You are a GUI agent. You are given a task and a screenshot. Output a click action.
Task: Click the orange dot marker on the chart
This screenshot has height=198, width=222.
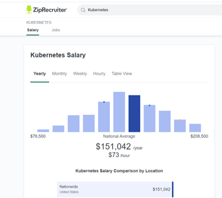point(180,120)
